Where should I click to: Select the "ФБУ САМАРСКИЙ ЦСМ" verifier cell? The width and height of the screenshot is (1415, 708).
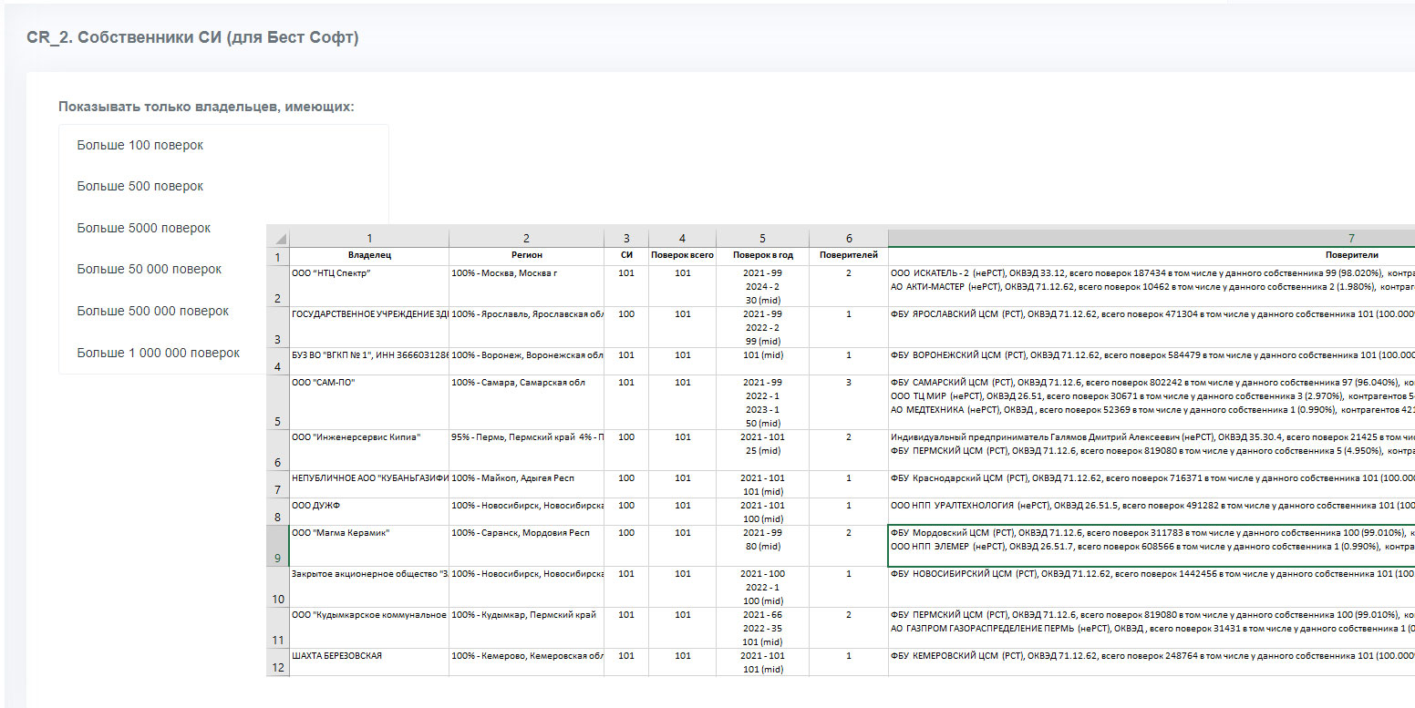pyautogui.click(x=1152, y=402)
